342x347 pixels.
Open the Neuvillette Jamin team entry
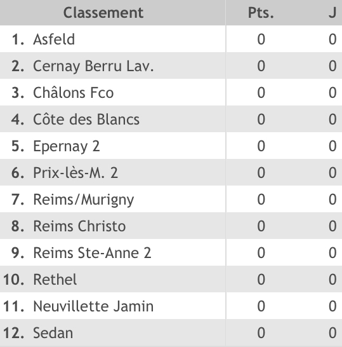pos(93,306)
